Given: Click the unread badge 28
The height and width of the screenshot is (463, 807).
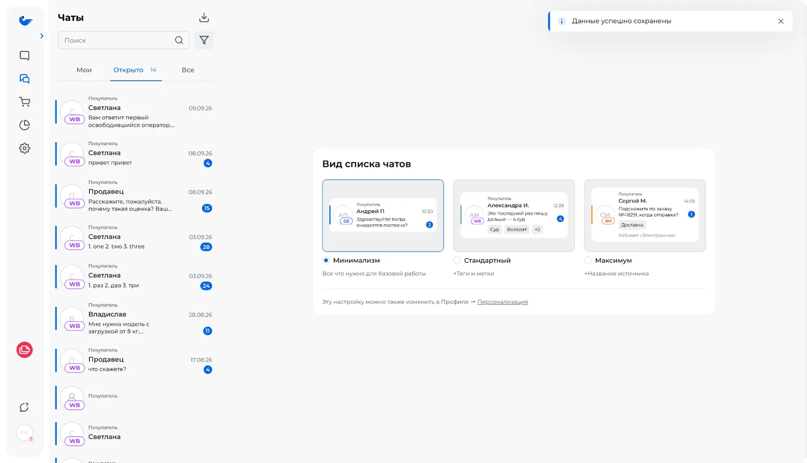Looking at the screenshot, I should click(x=206, y=247).
